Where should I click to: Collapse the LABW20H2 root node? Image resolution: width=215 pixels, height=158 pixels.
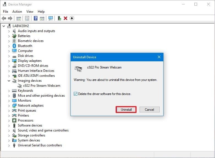pos(4,26)
